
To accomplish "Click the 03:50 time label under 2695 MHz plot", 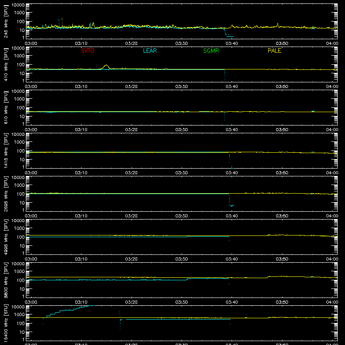I will (282, 216).
